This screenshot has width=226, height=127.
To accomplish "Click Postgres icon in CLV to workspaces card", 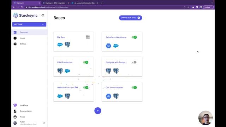I will click(116, 96).
